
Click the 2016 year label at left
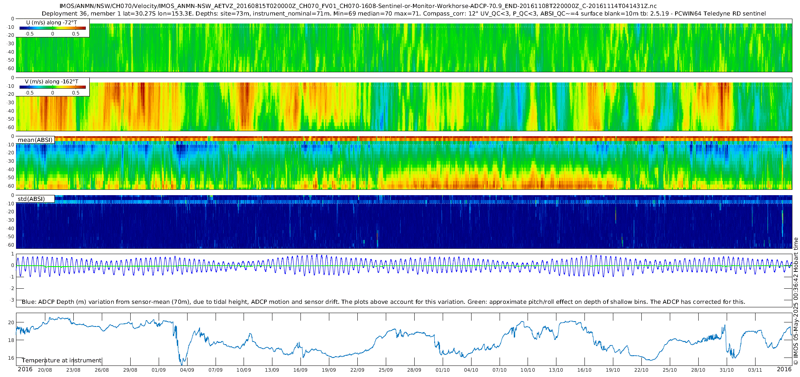coord(25,369)
